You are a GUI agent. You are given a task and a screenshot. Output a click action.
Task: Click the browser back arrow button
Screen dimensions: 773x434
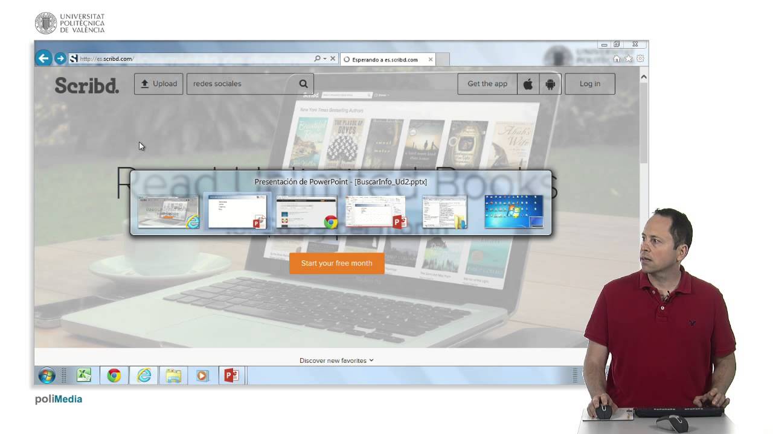(x=43, y=58)
